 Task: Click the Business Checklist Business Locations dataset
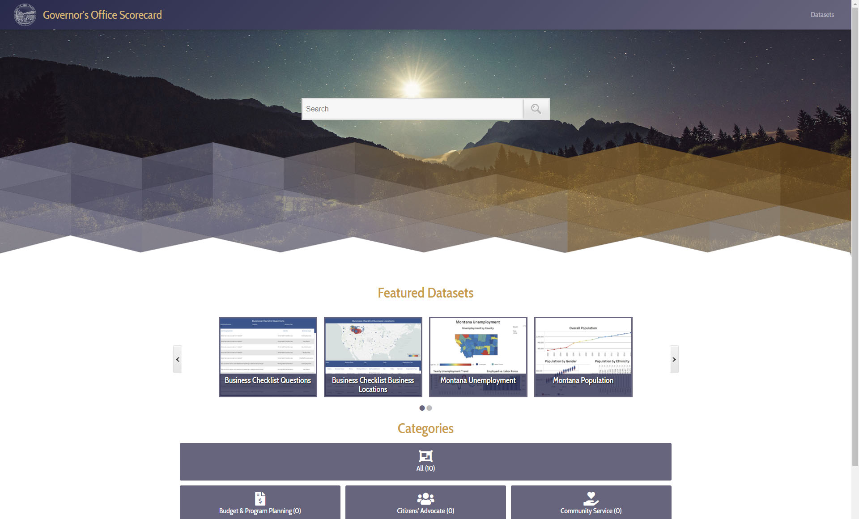click(x=372, y=357)
